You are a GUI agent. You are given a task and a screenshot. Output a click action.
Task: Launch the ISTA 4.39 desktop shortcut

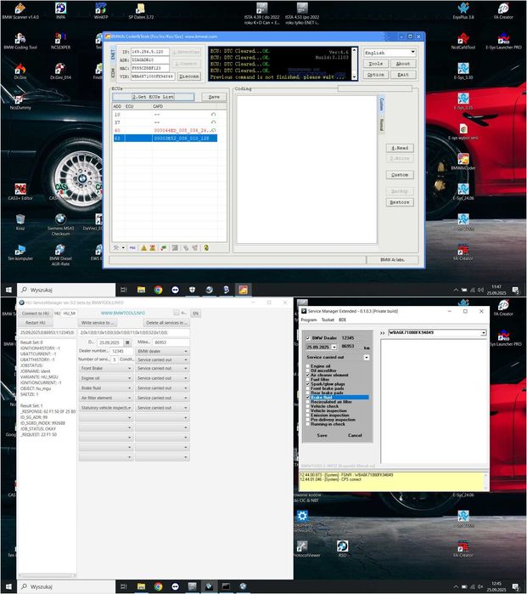click(x=261, y=13)
